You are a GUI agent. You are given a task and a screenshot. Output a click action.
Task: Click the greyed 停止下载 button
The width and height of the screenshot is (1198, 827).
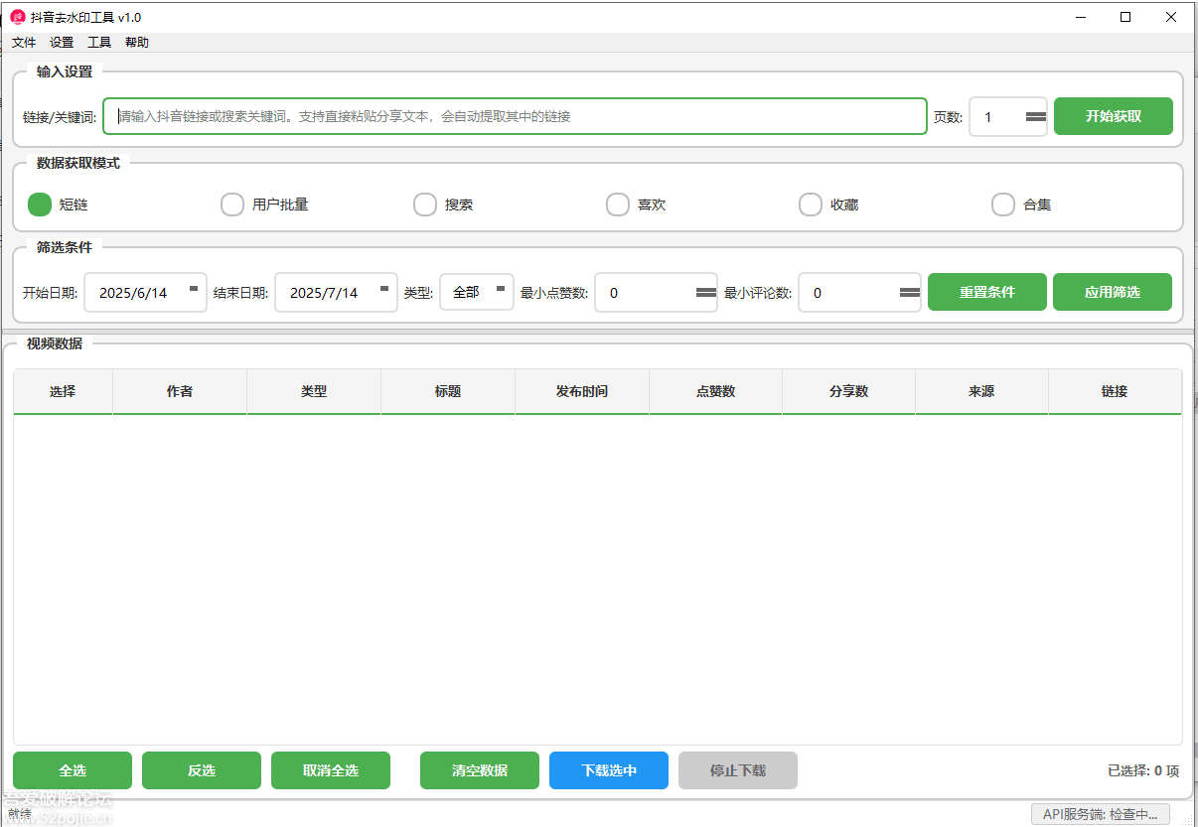[x=738, y=770]
